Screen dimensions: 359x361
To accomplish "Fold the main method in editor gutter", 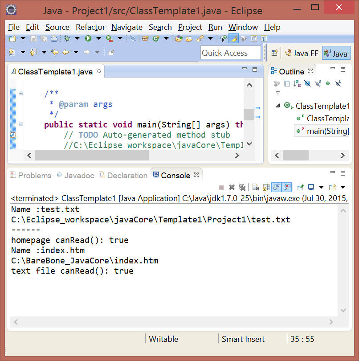I will click(21, 124).
